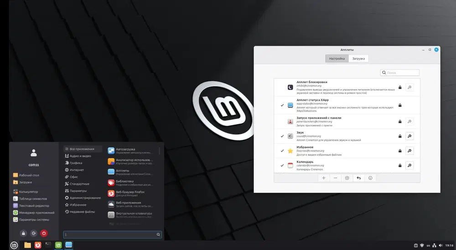Launch Автозагрузка from the app list
This screenshot has height=250, width=456.
coord(132,150)
